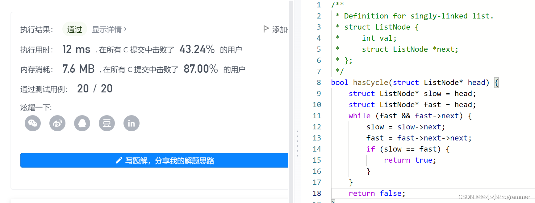Click 'return true;' on line 15

tap(410, 160)
